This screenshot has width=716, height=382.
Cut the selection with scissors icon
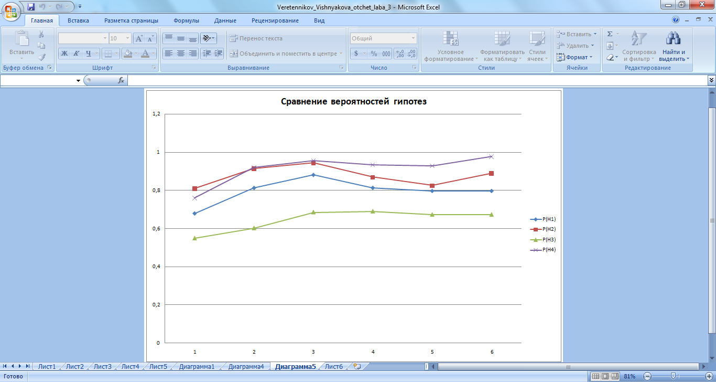pyautogui.click(x=41, y=35)
